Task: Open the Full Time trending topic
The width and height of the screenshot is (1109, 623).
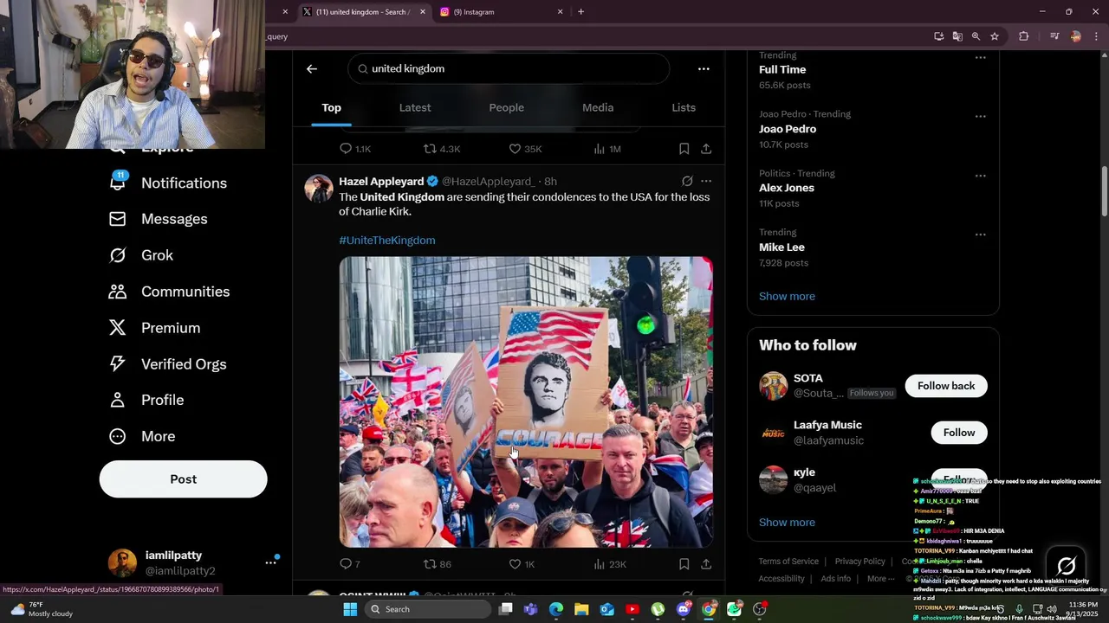Action: click(782, 70)
